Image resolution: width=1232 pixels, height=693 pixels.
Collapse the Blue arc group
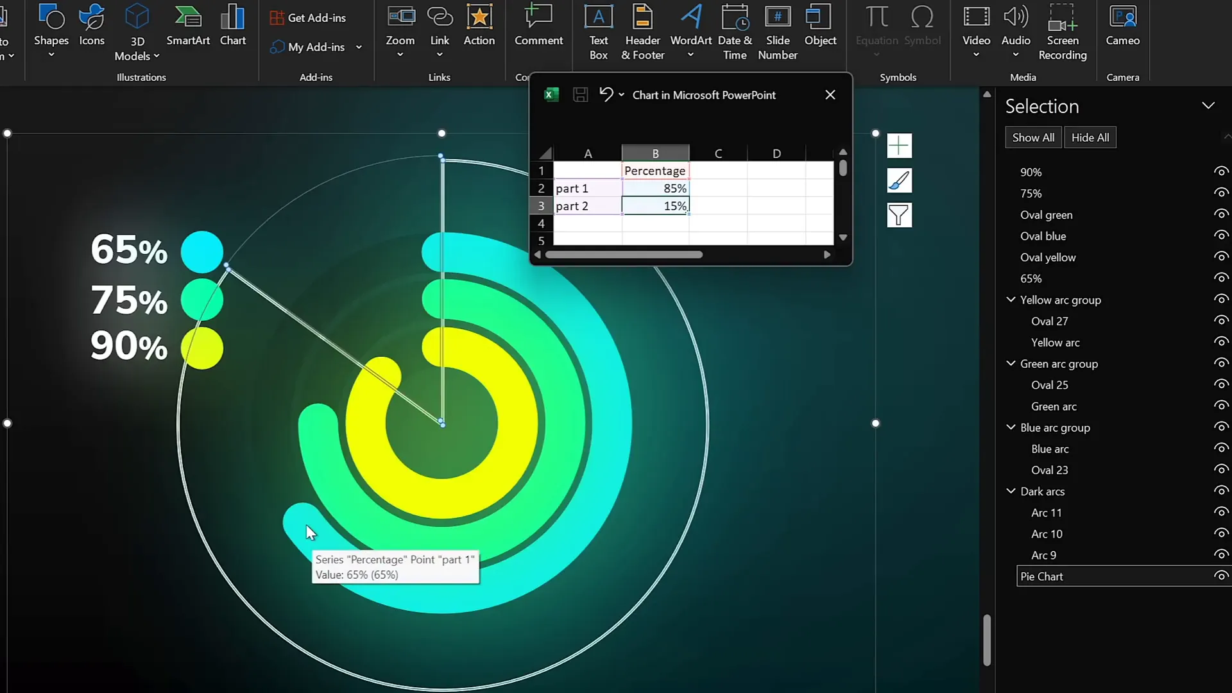(1011, 427)
